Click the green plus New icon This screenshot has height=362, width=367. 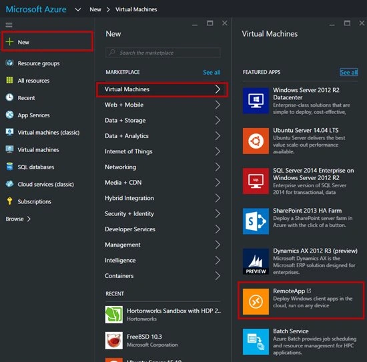tap(9, 42)
